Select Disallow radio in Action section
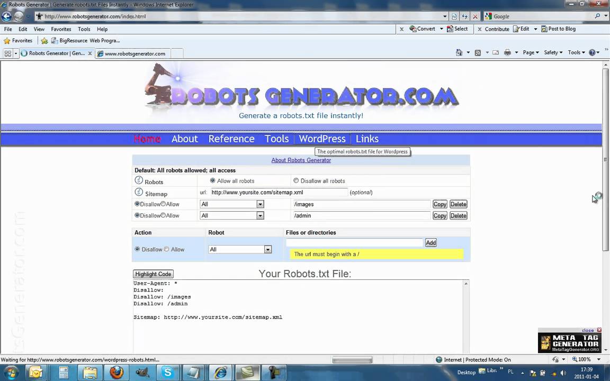The image size is (610, 381). 137,249
